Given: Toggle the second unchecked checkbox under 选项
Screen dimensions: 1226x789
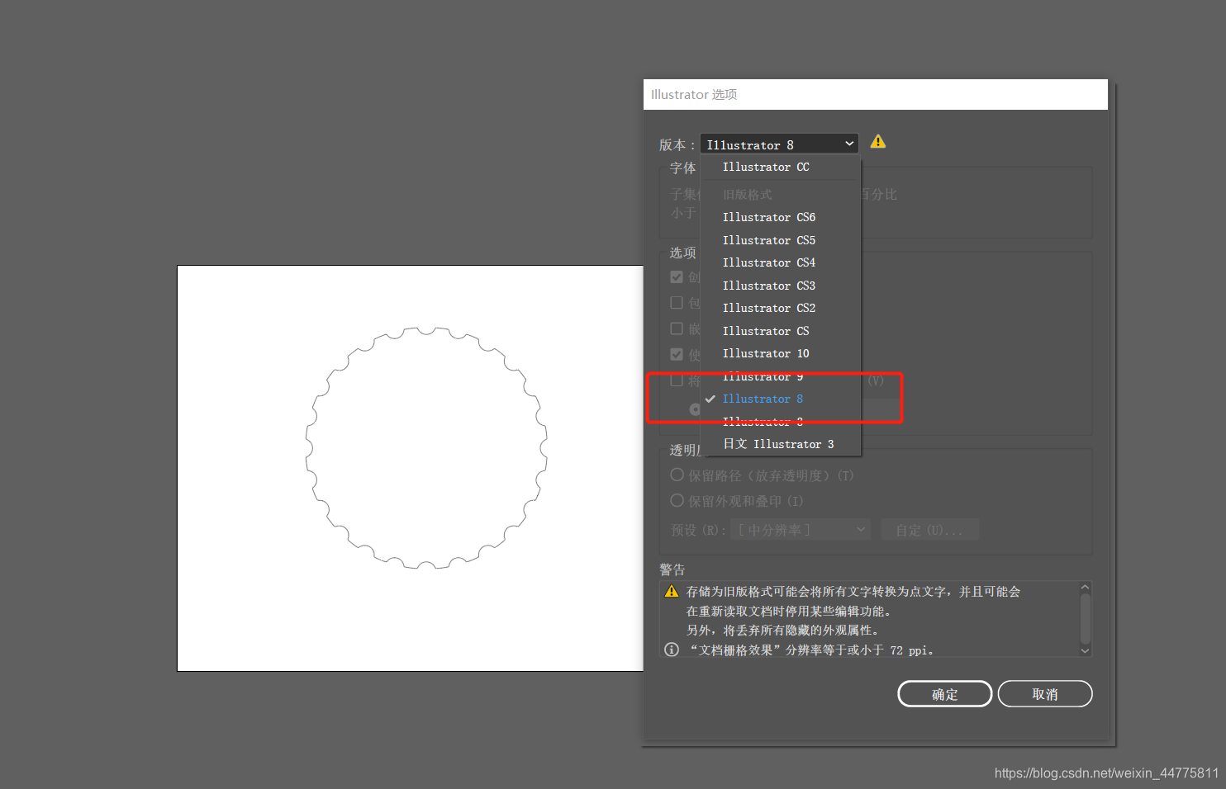Looking at the screenshot, I should (x=677, y=303).
